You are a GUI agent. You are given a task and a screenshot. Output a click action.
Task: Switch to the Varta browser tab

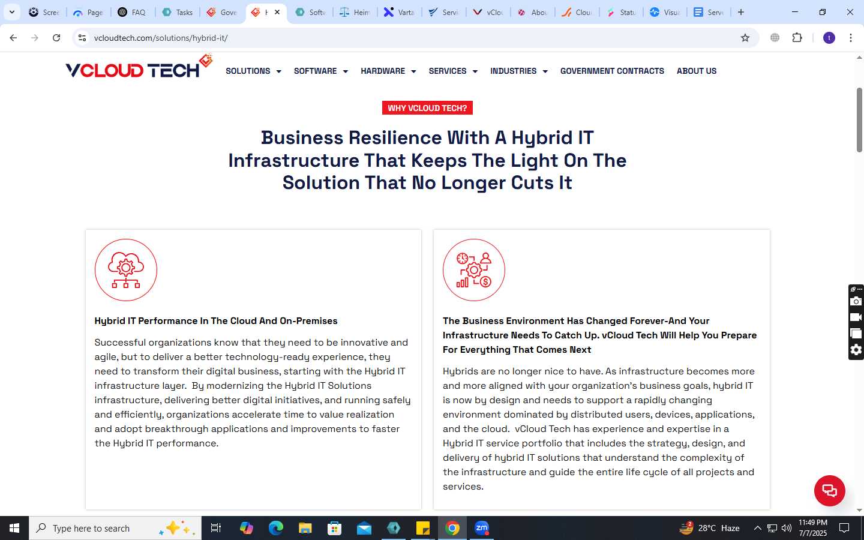[x=400, y=12]
